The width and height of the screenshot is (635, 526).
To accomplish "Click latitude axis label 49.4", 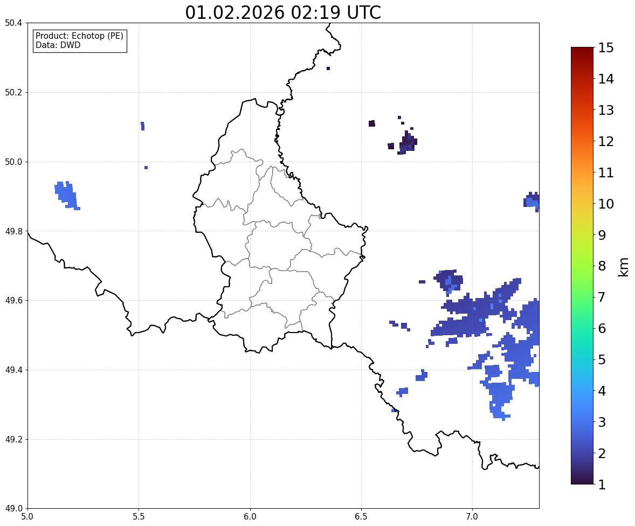I will tap(13, 370).
